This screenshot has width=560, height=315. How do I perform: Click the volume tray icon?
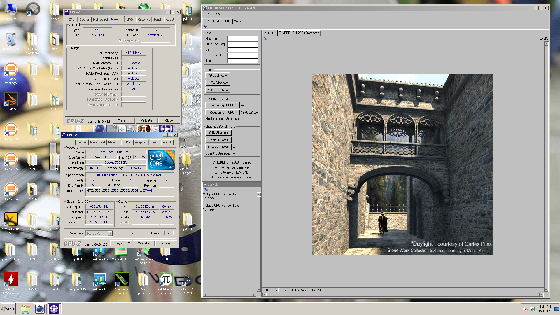coord(525,309)
